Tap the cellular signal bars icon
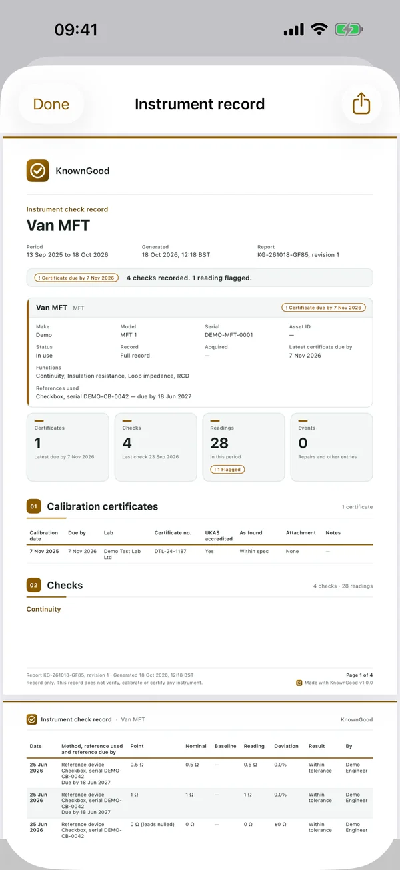 pos(294,30)
